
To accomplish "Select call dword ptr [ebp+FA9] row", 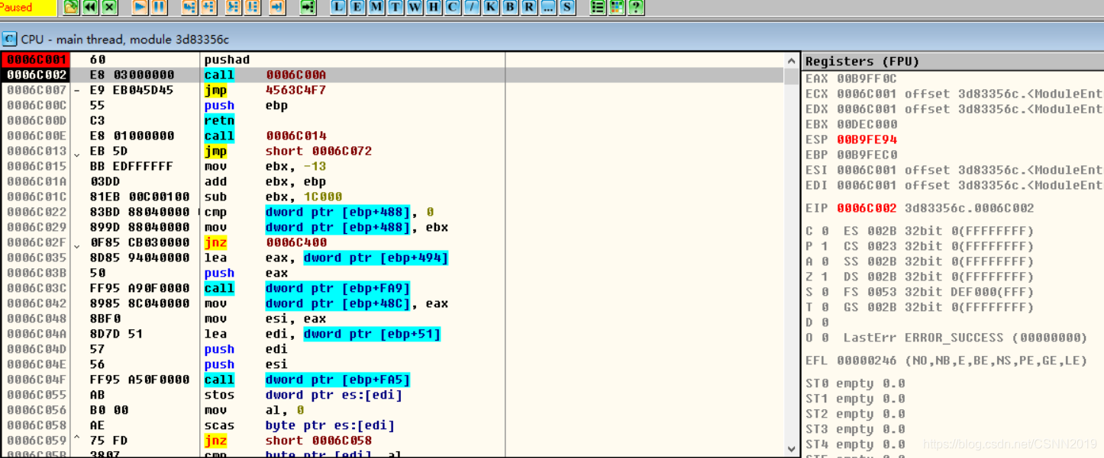I will (x=392, y=288).
